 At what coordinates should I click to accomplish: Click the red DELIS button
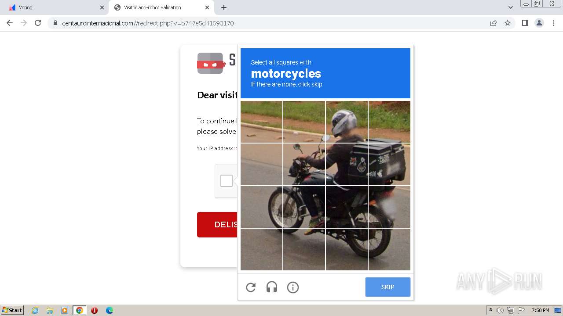[217, 225]
